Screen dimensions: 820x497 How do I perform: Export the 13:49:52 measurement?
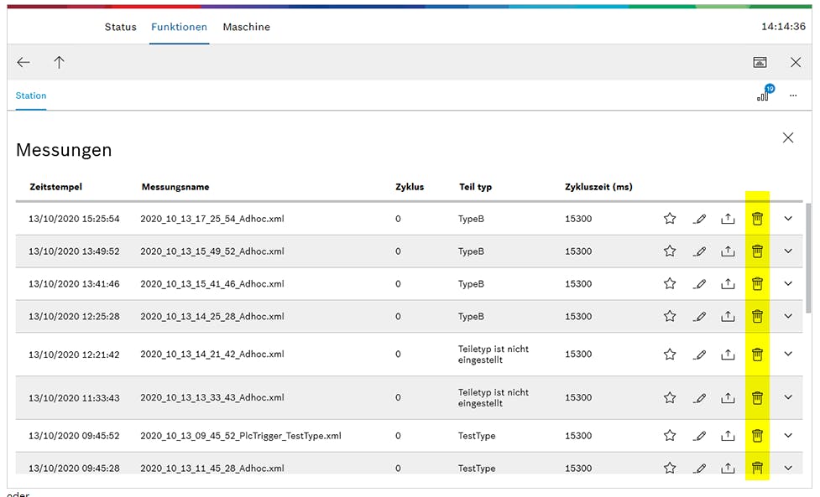(728, 251)
